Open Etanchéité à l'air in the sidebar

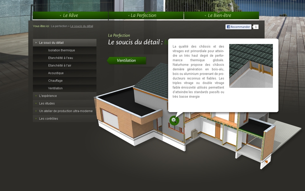click(x=64, y=66)
